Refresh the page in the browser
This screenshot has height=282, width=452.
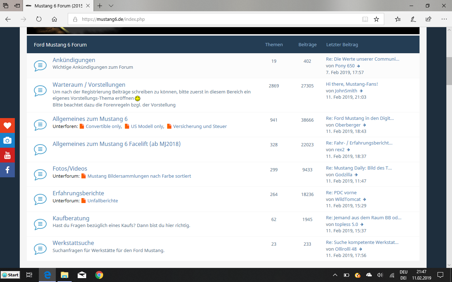click(x=39, y=19)
